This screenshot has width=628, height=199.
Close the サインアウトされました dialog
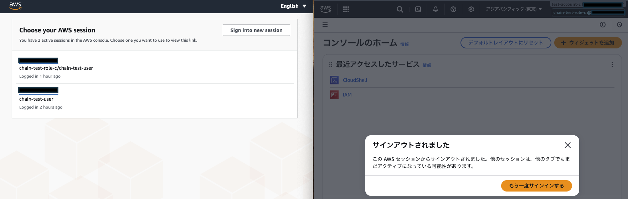coord(568,145)
